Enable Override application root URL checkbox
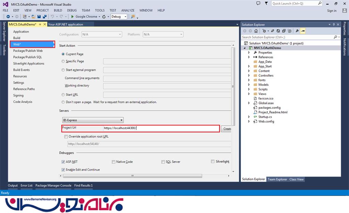 (x=66, y=137)
